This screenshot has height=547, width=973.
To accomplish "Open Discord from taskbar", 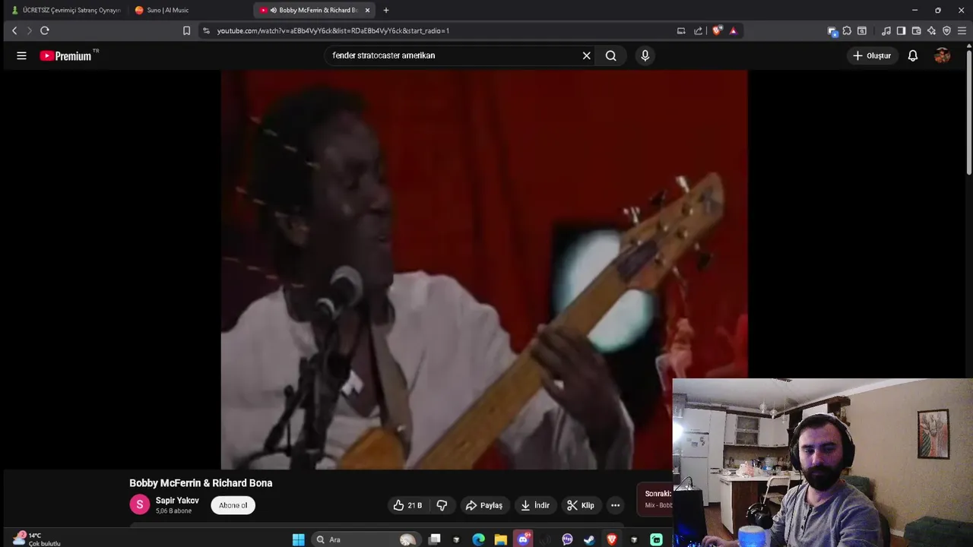I will [x=523, y=539].
